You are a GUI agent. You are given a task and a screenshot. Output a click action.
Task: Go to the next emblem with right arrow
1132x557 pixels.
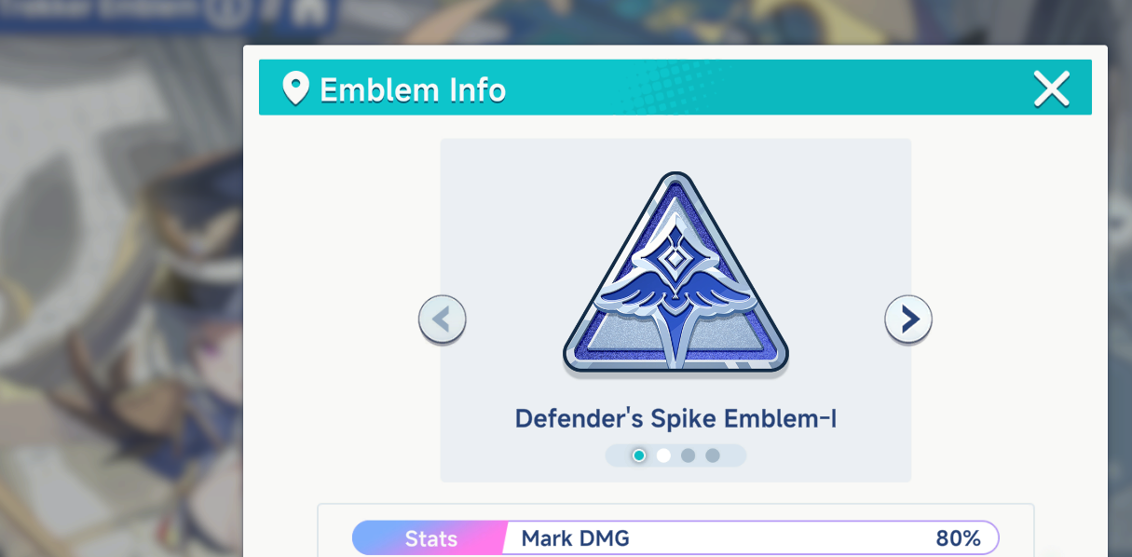[907, 319]
